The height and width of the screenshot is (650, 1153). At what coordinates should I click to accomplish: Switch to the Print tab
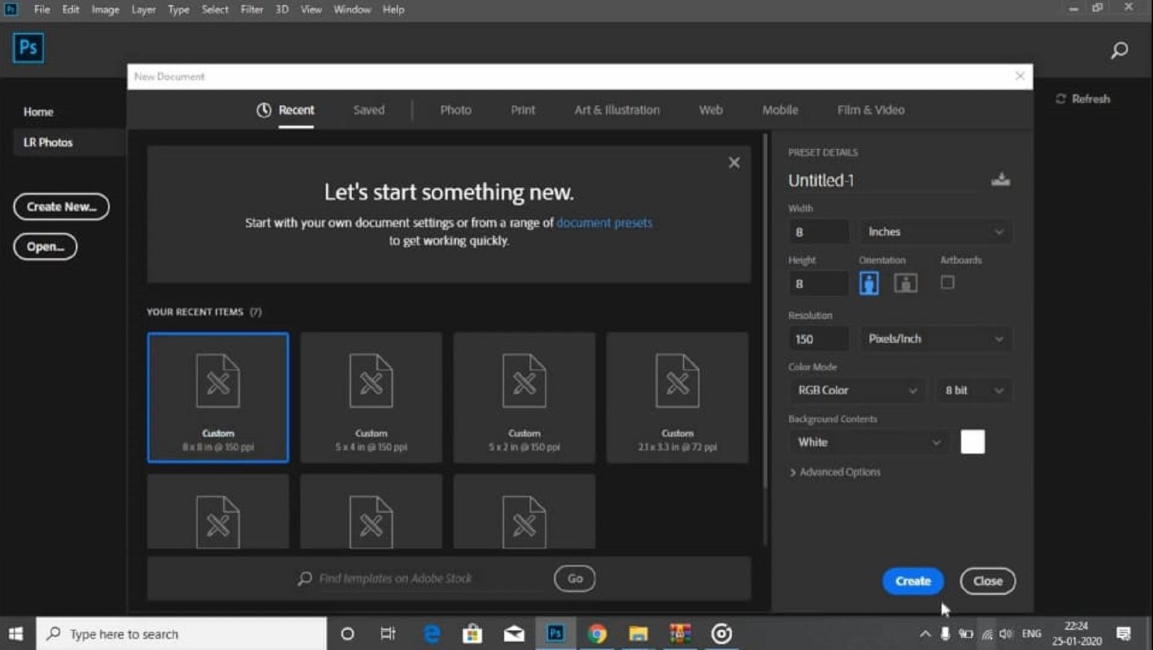click(523, 110)
